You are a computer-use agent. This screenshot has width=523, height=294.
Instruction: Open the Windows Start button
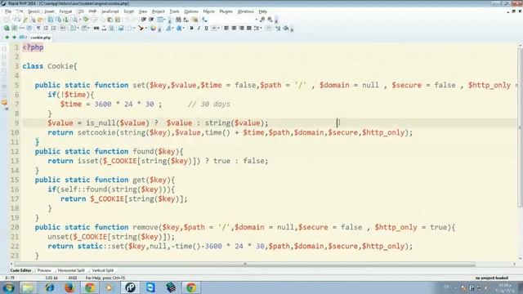click(8, 287)
